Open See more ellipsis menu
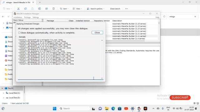Viewport: 200px width, 112px height. 126,9
